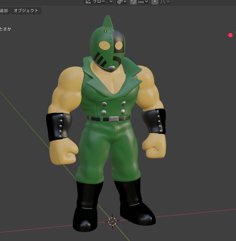Open the proportional falloff curve dropdown
236x241 pixels.
164,2
